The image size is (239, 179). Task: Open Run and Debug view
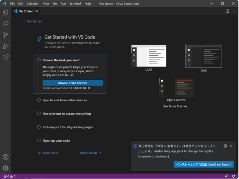click(x=5, y=46)
